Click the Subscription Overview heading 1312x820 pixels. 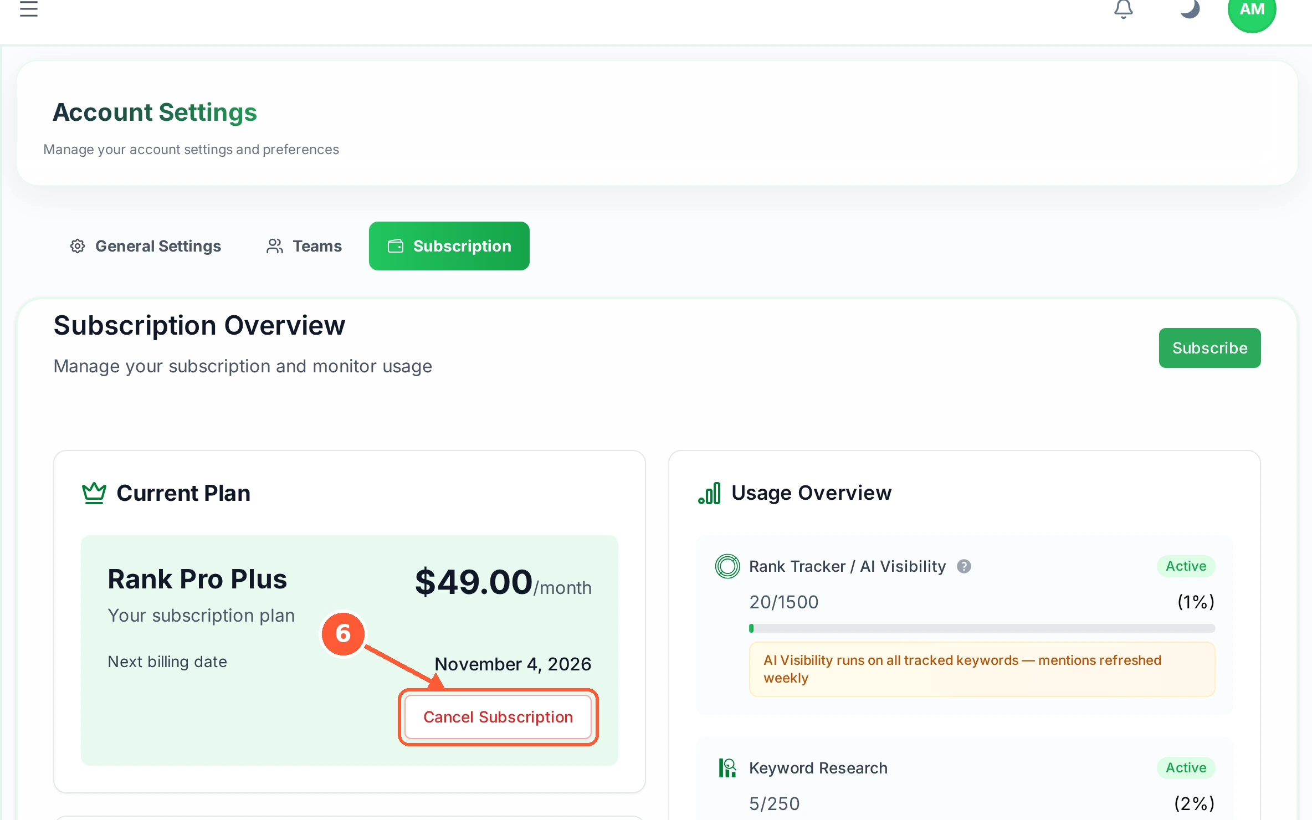(199, 325)
